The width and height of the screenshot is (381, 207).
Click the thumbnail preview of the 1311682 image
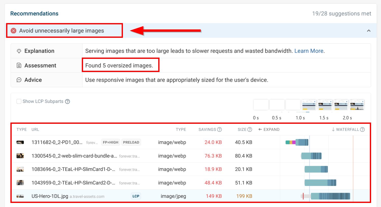point(20,142)
